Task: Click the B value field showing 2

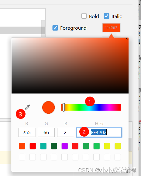Action: [x=66, y=132]
